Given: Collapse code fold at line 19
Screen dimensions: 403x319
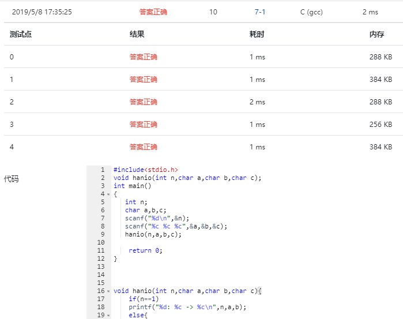Looking at the screenshot, I should 108,316.
